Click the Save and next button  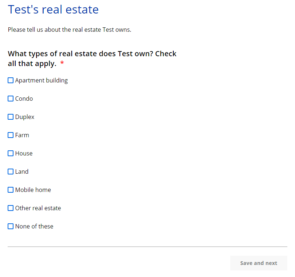(x=259, y=263)
